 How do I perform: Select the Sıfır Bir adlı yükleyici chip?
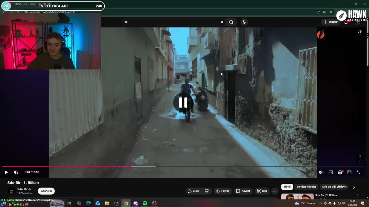tap(335, 187)
